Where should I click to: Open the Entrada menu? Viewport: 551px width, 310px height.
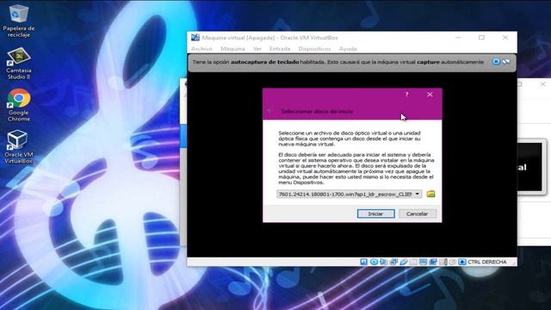pyautogui.click(x=280, y=49)
